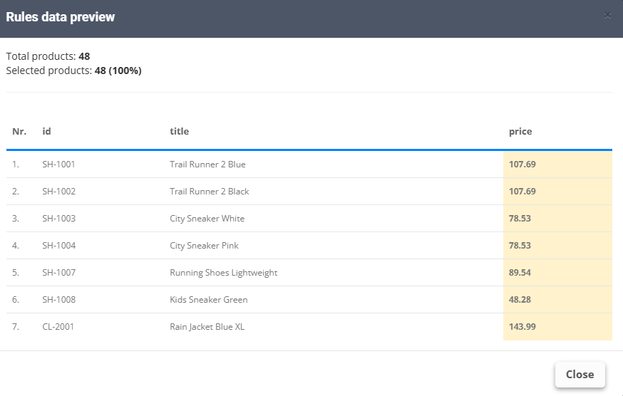Image resolution: width=623 pixels, height=396 pixels.
Task: Select the SH-1004 id cell
Action: pos(58,246)
